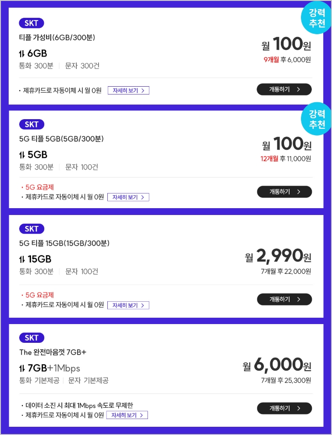Open 자세히 보기 link in 5G 티플 5GB card
Screen dimensions: 332x435
(x=128, y=197)
